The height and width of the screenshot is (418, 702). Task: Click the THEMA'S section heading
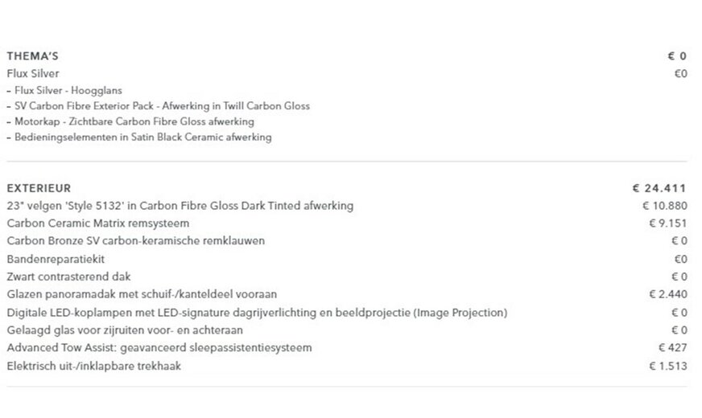(x=32, y=56)
